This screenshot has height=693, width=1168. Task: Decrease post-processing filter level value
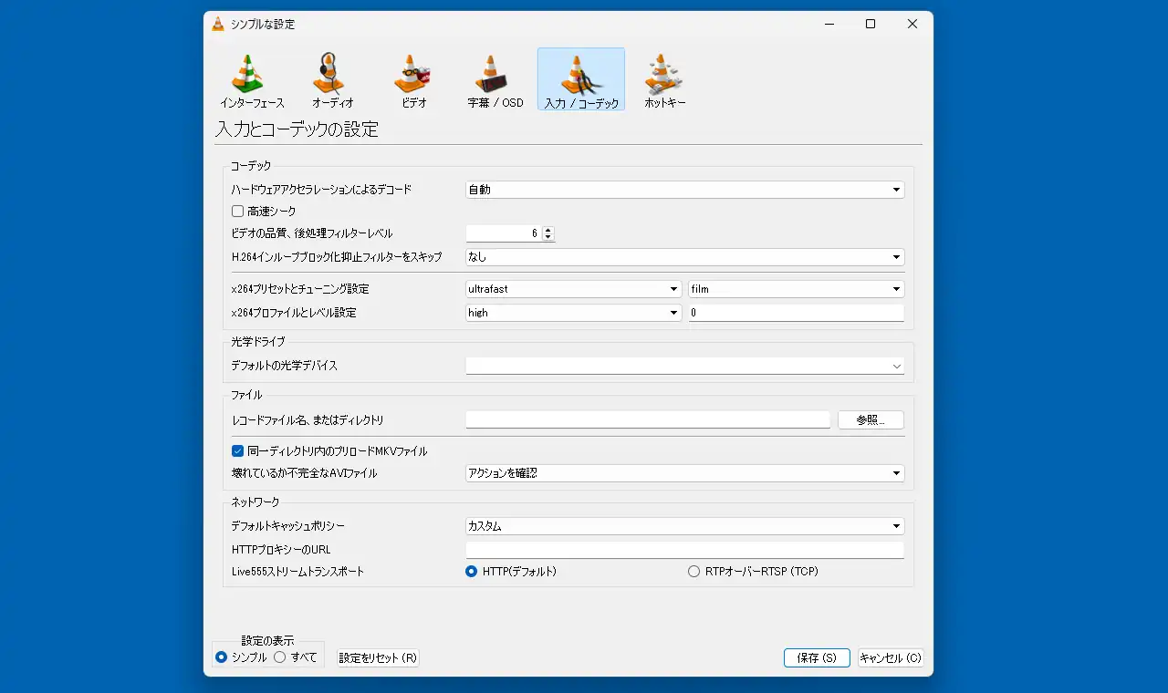(x=547, y=237)
